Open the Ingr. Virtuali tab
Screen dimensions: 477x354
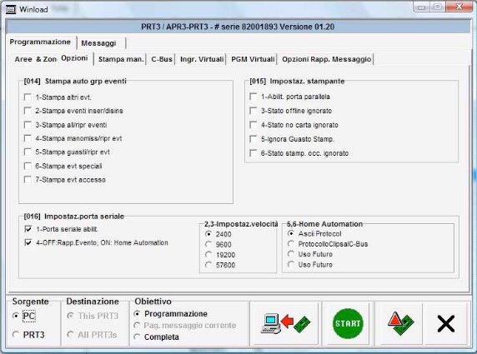point(202,59)
